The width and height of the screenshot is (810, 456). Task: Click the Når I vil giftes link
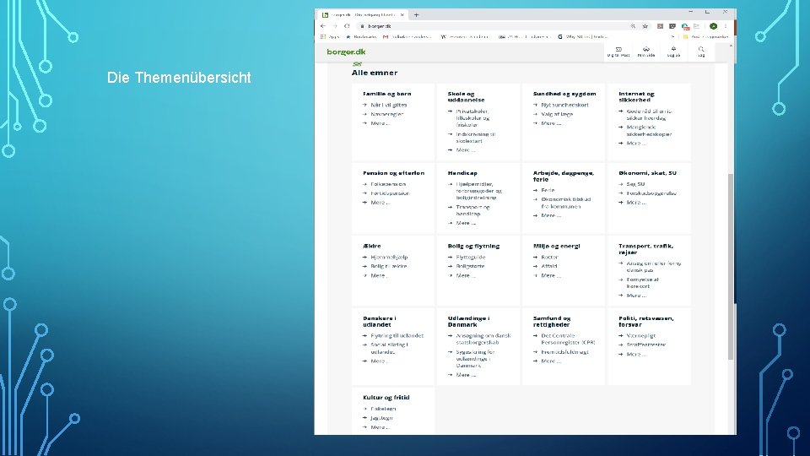388,105
